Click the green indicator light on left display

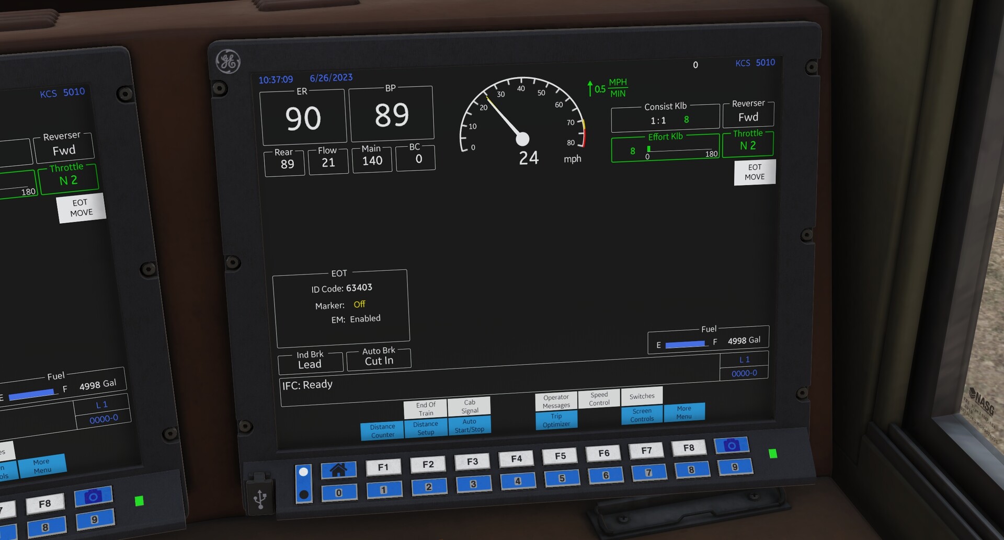click(x=139, y=501)
